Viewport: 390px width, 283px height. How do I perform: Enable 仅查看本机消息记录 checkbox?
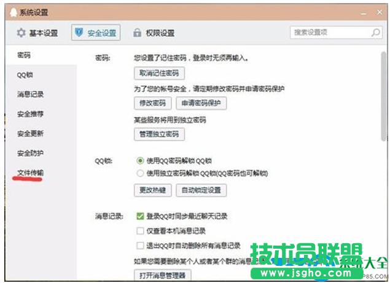(x=140, y=231)
